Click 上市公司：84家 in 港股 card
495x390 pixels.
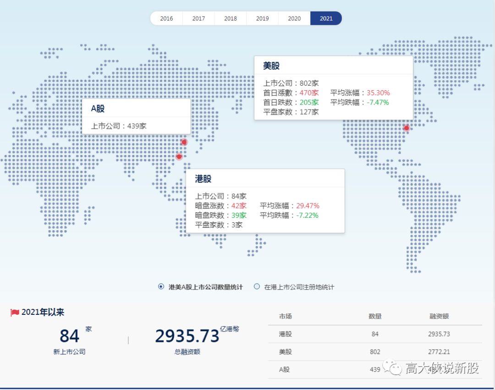point(220,196)
